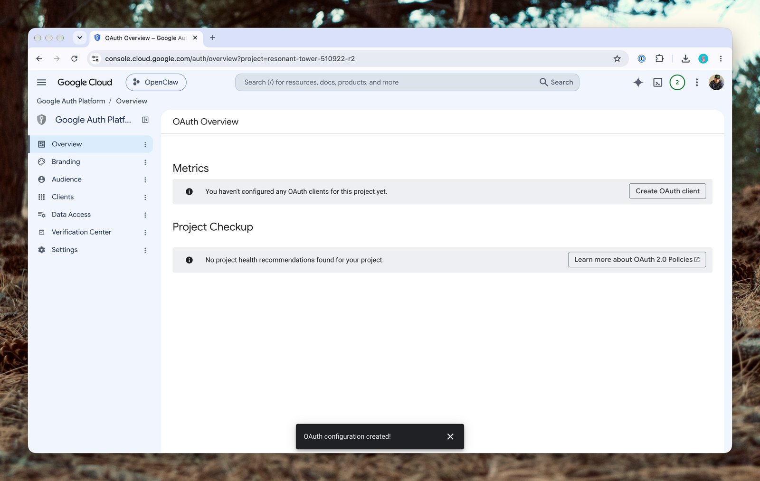
Task: Open Gemini AI assistant sparkle icon
Action: coord(638,82)
